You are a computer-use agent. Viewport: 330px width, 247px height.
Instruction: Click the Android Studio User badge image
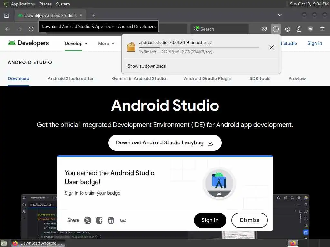click(219, 183)
